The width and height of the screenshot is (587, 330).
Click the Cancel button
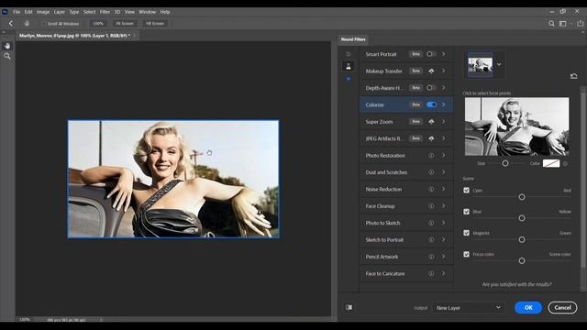tap(562, 308)
